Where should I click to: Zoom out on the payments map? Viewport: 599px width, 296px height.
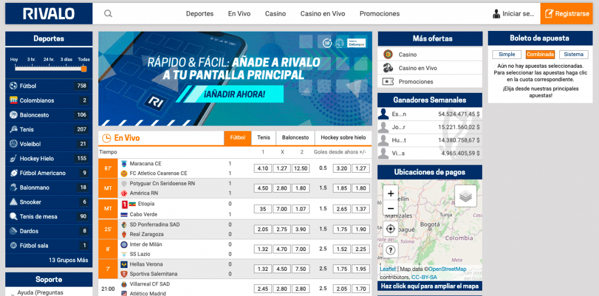[390, 208]
